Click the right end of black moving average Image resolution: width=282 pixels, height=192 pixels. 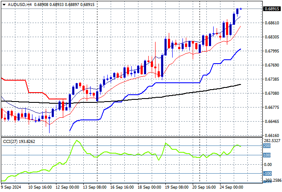(240, 84)
